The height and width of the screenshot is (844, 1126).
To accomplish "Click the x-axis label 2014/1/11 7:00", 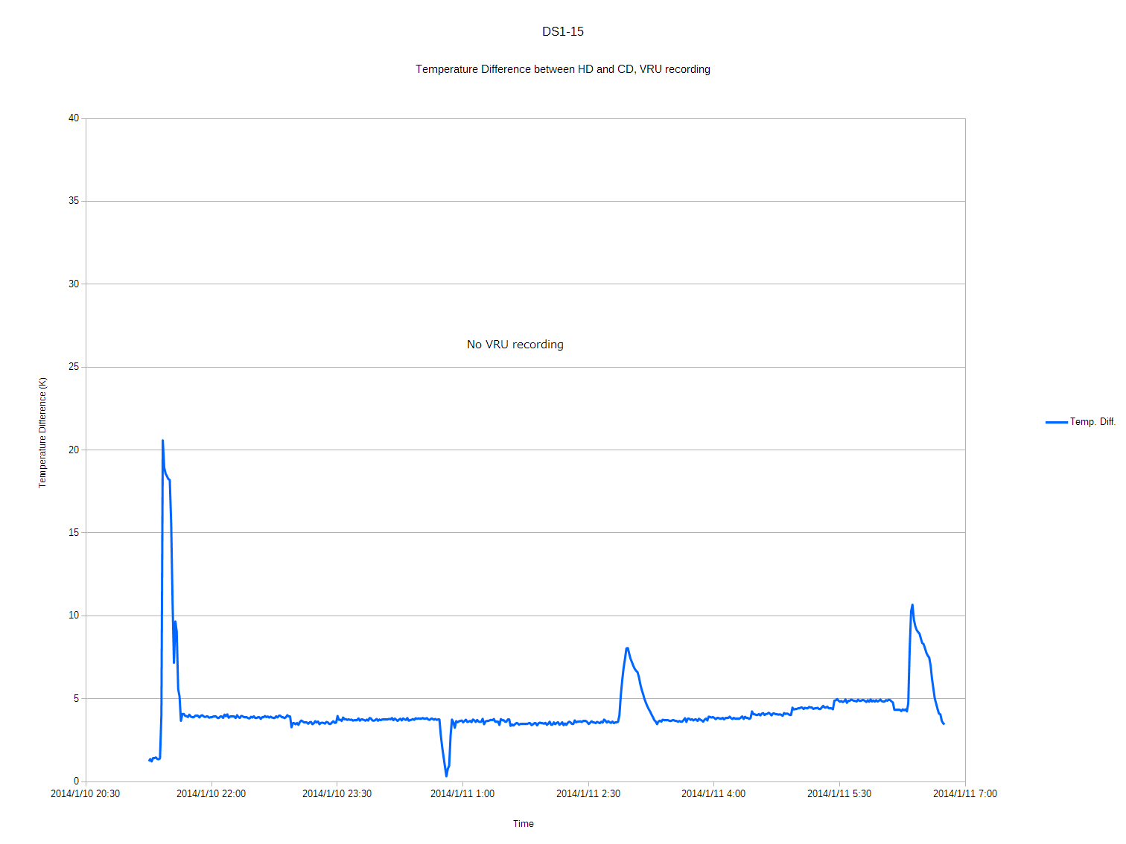I will tap(964, 793).
